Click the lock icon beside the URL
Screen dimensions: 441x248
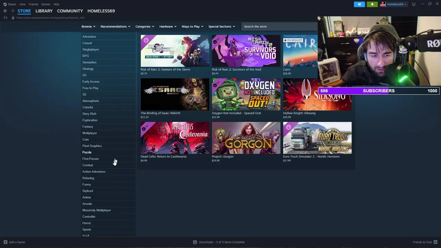[13, 18]
